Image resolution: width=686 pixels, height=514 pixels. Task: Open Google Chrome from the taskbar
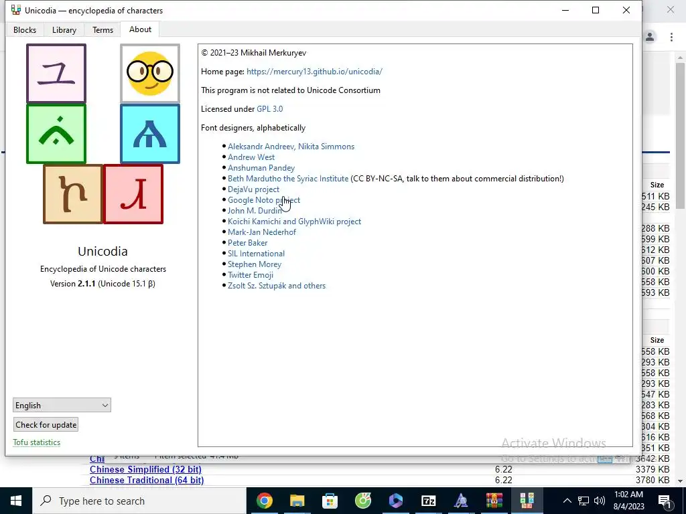coord(264,501)
